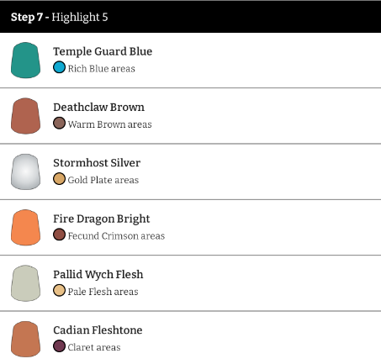Open the Temple Guard Blue paint name
The image size is (381, 364).
103,51
